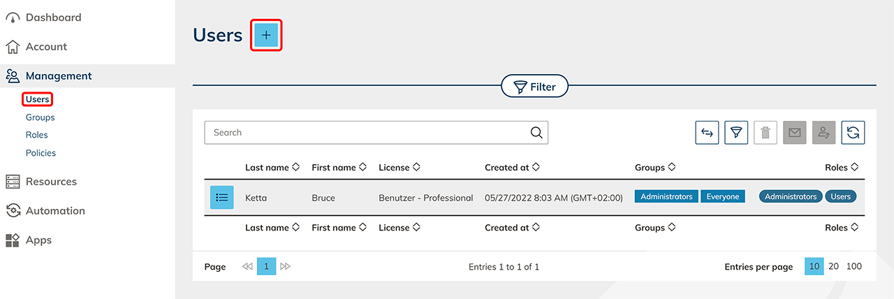Expand the Filter panel
This screenshot has height=299, width=894.
(x=534, y=87)
